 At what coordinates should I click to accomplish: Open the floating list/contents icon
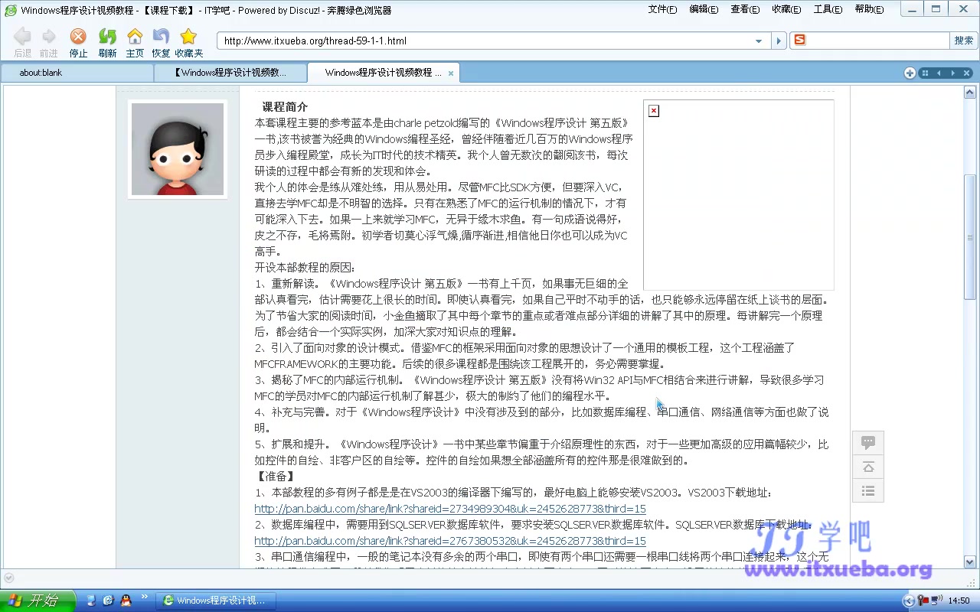pyautogui.click(x=867, y=490)
